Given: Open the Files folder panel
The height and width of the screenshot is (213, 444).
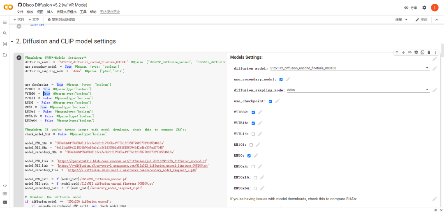Looking at the screenshot, I should tap(5, 55).
